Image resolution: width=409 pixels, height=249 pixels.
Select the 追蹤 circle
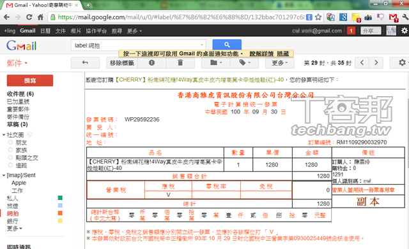[21, 166]
